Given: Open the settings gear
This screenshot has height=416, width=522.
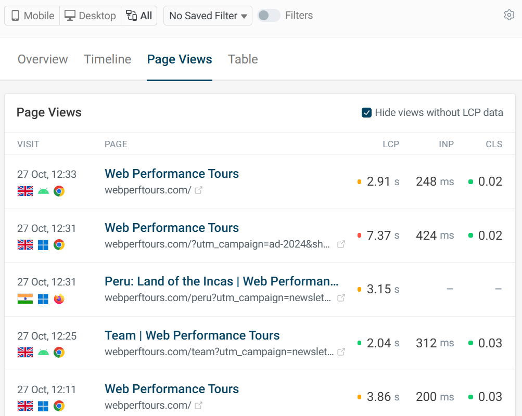Looking at the screenshot, I should pos(509,15).
